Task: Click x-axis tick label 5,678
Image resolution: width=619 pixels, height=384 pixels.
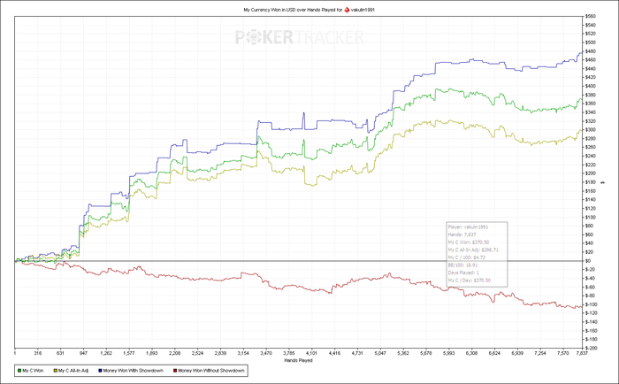Action: click(x=426, y=353)
